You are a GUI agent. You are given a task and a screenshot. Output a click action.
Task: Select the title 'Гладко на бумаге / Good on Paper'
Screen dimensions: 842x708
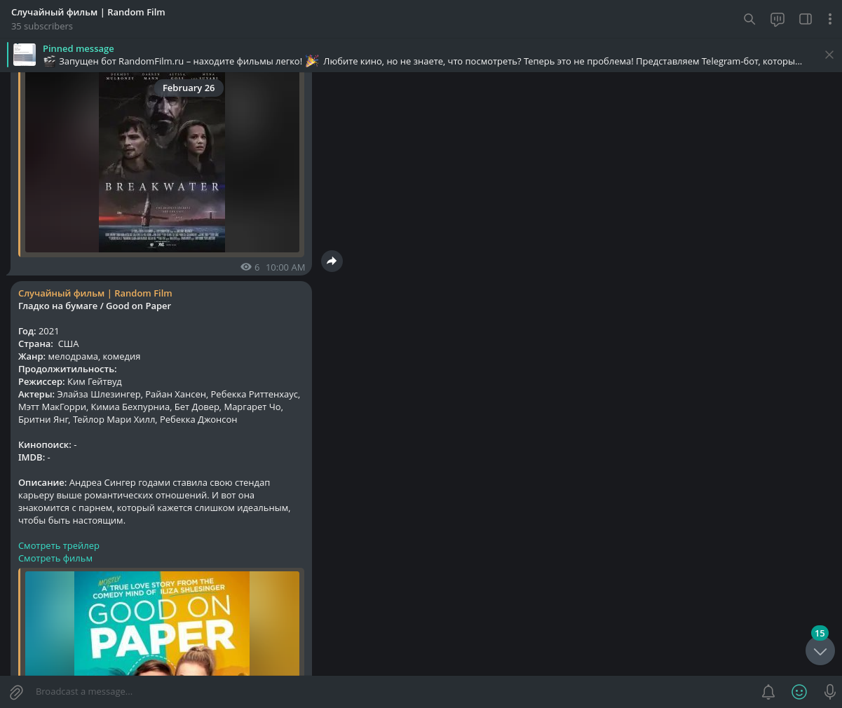95,306
